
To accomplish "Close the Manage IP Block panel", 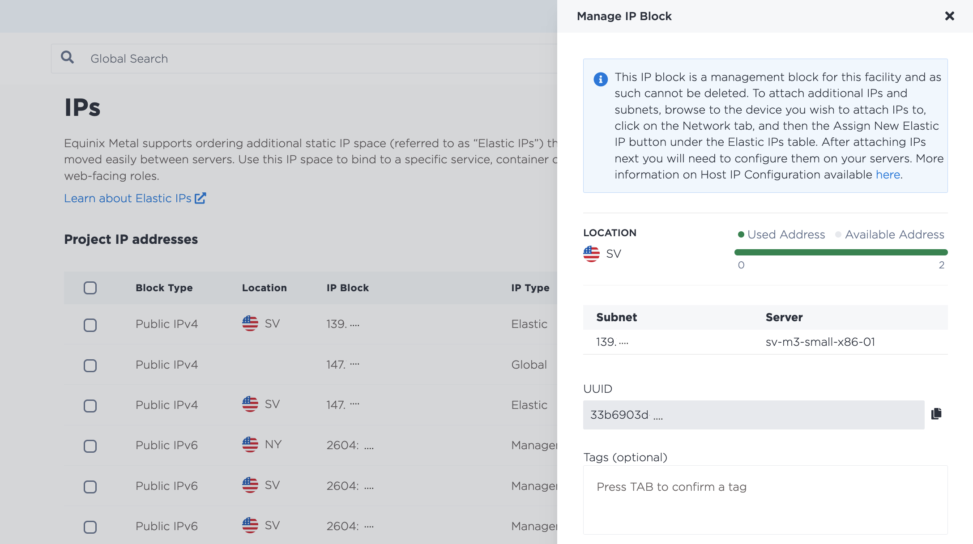I will point(949,16).
